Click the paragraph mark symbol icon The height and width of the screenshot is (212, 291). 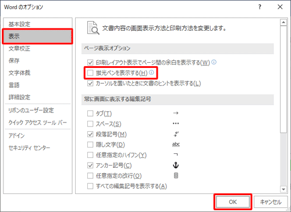coord(176,134)
